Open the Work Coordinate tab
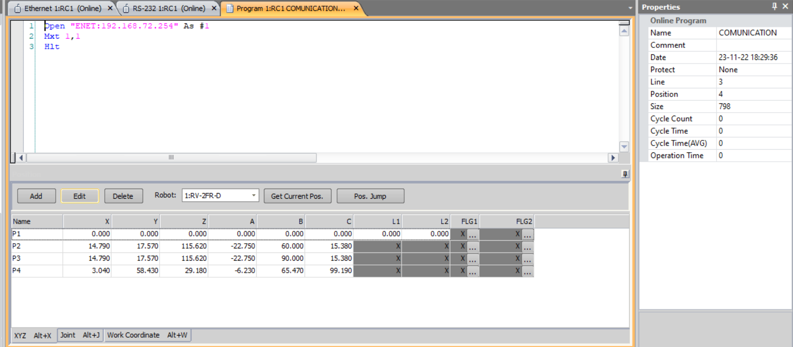Image resolution: width=793 pixels, height=347 pixels. pyautogui.click(x=147, y=335)
